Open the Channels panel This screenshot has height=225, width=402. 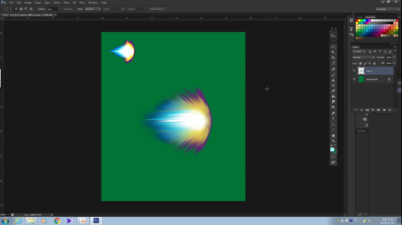(x=362, y=131)
